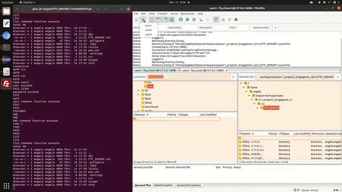Viewport: 342px width, 192px height.
Task: Click Activities in the top bar
Action: tap(7, 2)
